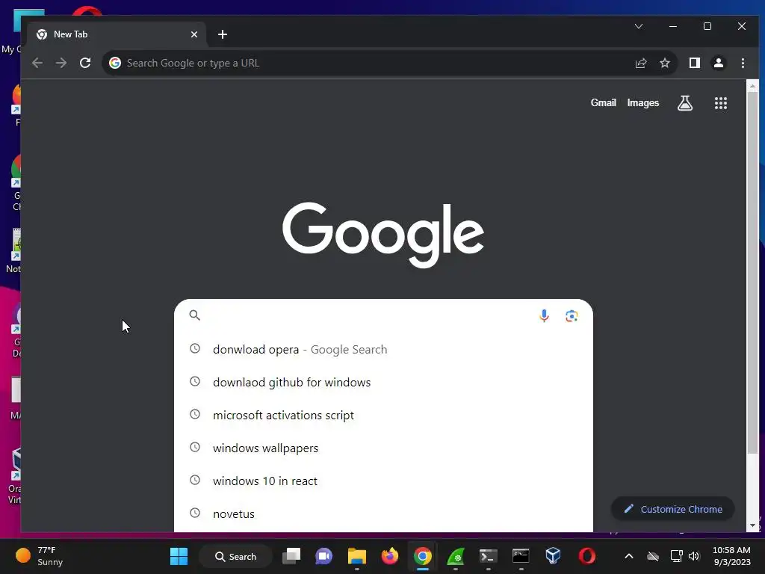
Task: Open Chrome three-dot menu
Action: click(x=743, y=63)
